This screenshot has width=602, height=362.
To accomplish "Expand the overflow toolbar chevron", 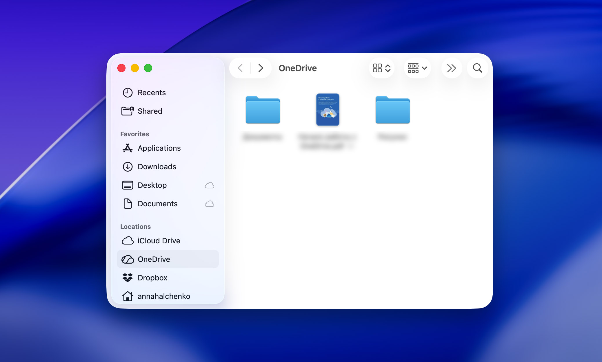I will (x=452, y=68).
